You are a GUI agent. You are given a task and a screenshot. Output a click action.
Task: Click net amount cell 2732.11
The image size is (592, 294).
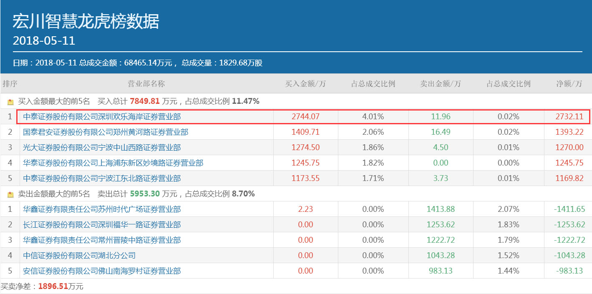point(569,117)
